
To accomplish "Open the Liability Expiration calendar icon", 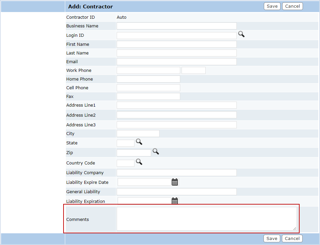I will coord(175,201).
